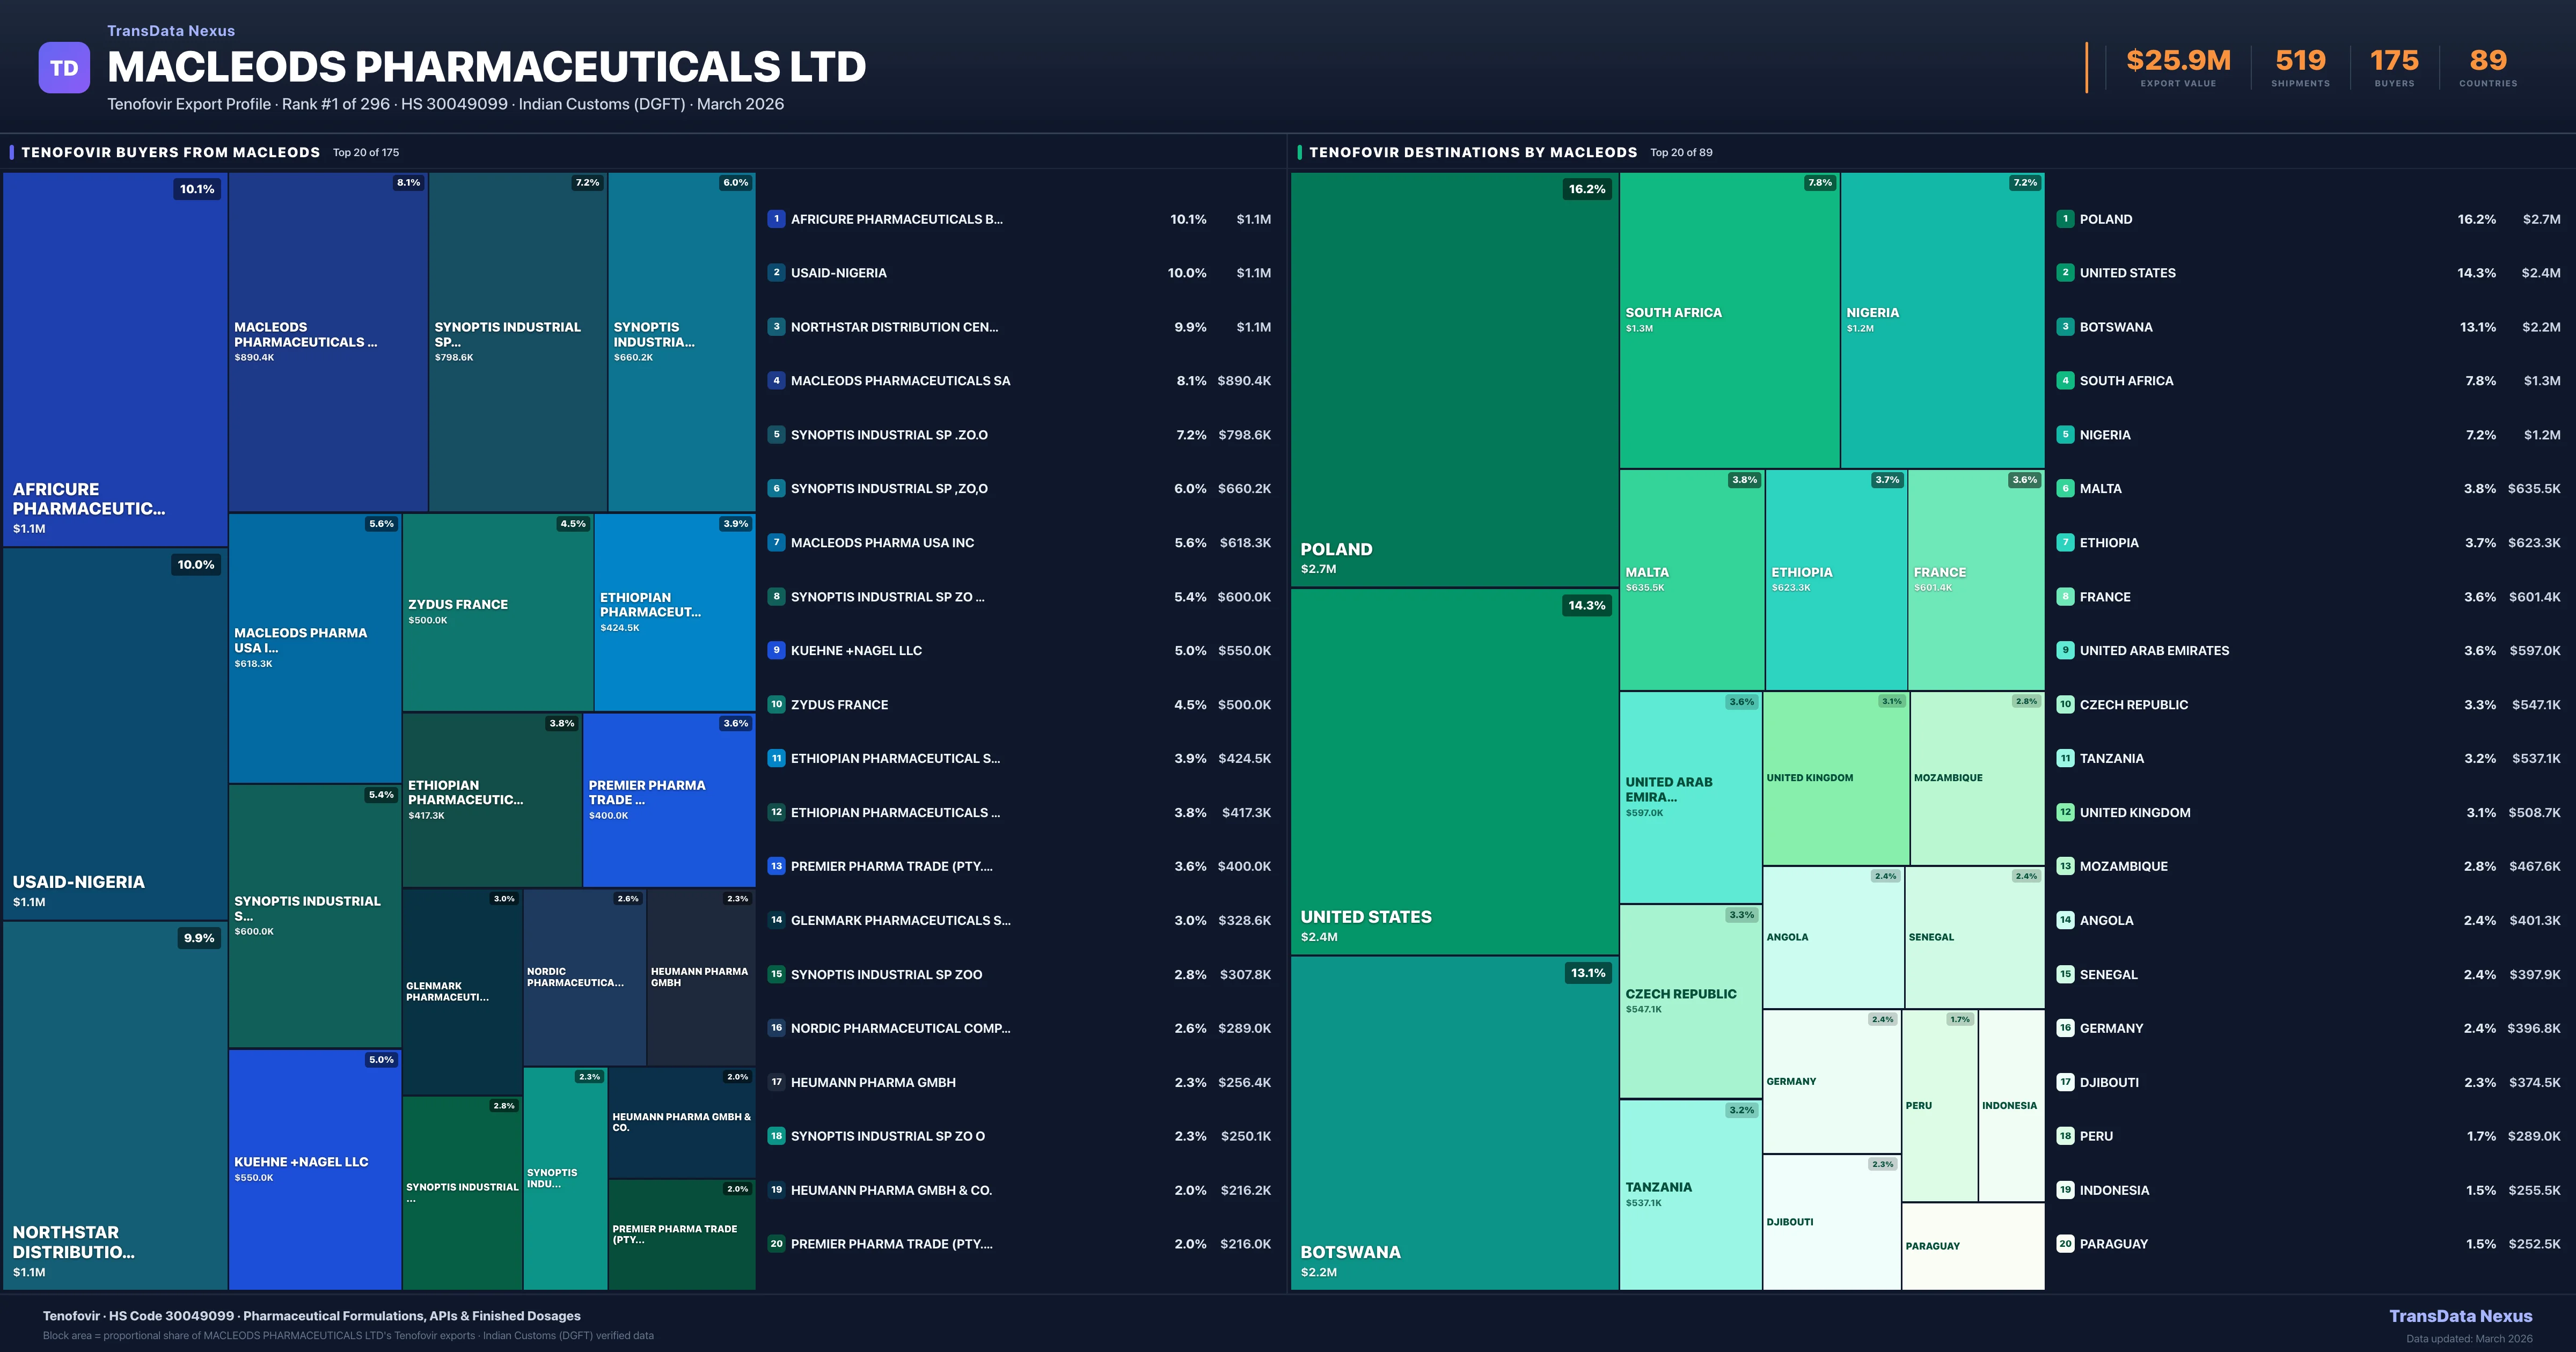Click Tenofovir Buyers From Macleods heading

click(x=171, y=152)
